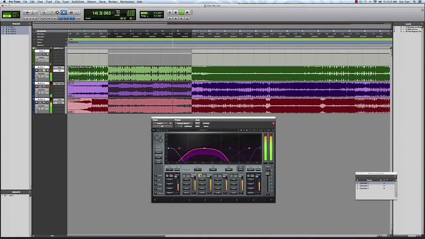Open the Event menu

66,2
